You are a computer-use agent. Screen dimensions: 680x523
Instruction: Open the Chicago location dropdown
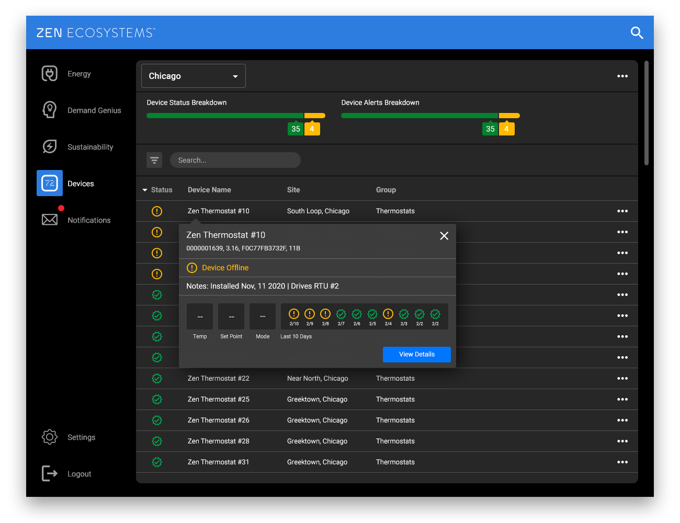pyautogui.click(x=194, y=76)
